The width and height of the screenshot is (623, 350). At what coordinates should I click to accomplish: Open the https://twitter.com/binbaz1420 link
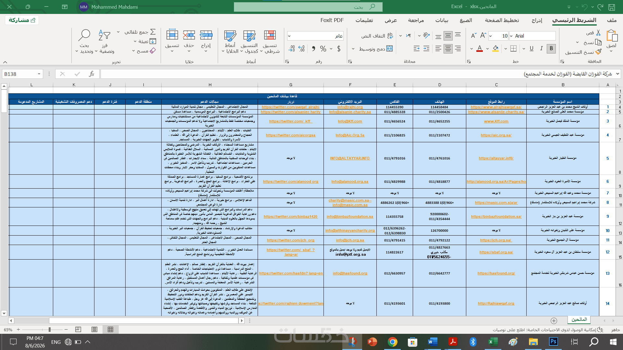click(x=290, y=216)
